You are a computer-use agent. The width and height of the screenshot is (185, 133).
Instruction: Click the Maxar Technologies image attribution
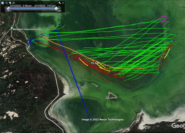[103, 120]
